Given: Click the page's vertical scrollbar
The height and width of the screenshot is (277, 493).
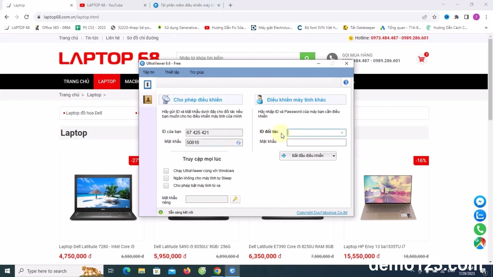Looking at the screenshot, I should (490, 80).
